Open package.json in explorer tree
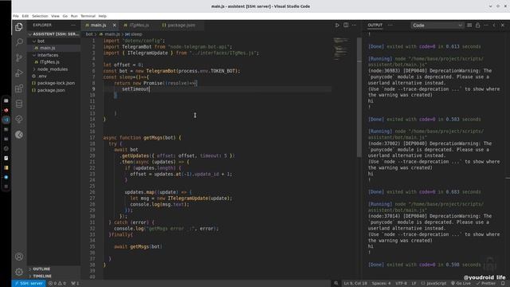The height and width of the screenshot is (287, 510). 53,90
